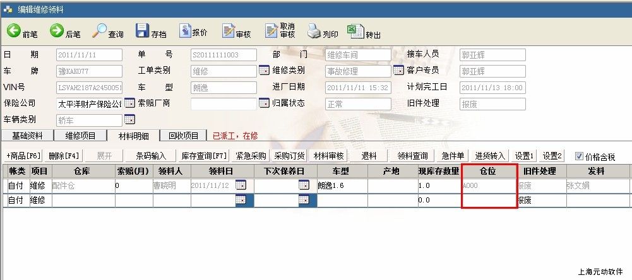Save the form with 存档
632x280 pixels.
point(143,31)
